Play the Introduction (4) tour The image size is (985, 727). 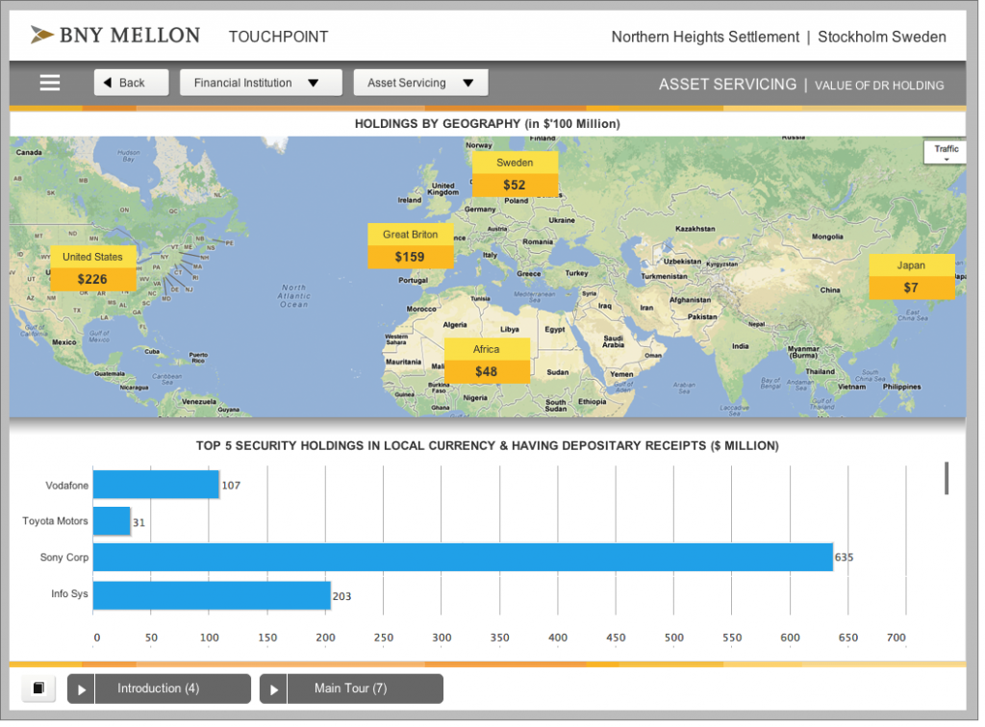pyautogui.click(x=81, y=689)
